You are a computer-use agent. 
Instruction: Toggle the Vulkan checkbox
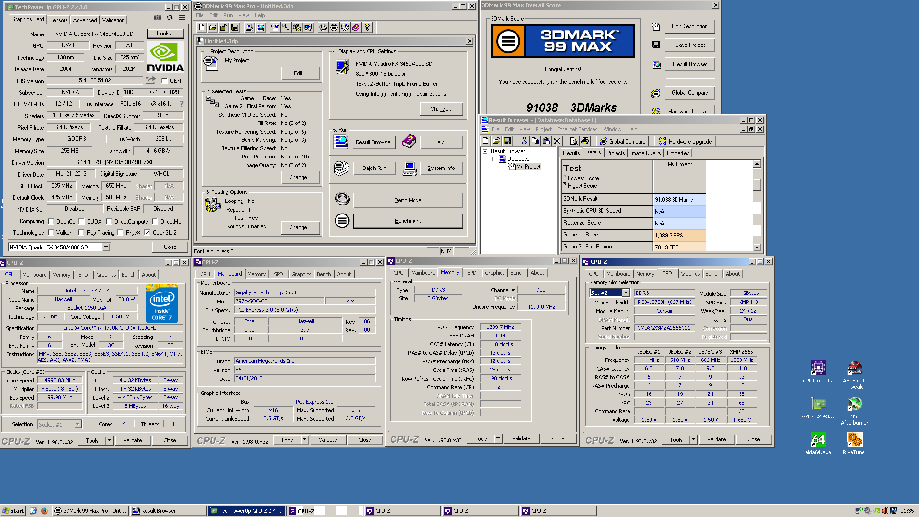click(51, 233)
